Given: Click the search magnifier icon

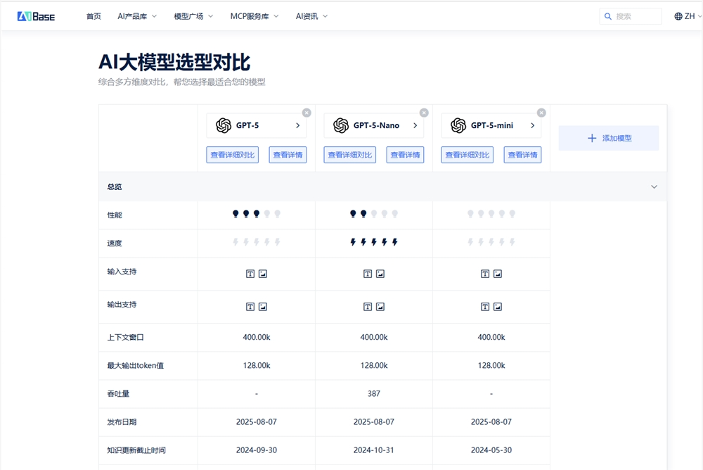Looking at the screenshot, I should (607, 15).
